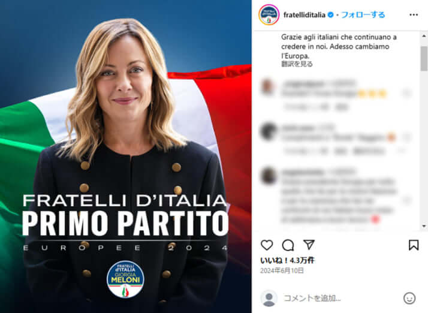428x313 pixels.
Task: Open comments via speech bubble icon
Action: (x=288, y=245)
